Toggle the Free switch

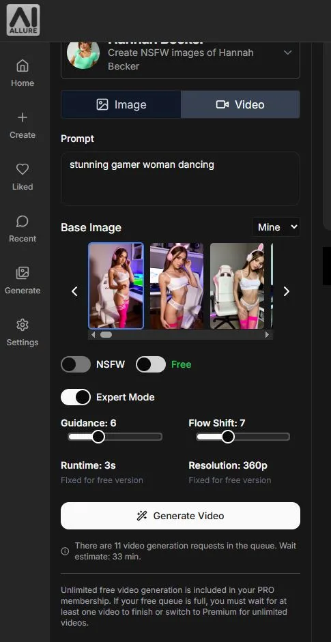[151, 364]
